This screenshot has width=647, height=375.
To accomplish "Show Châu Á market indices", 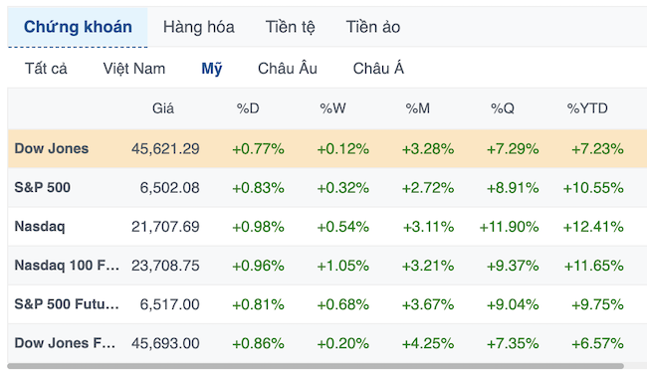I will (x=378, y=69).
